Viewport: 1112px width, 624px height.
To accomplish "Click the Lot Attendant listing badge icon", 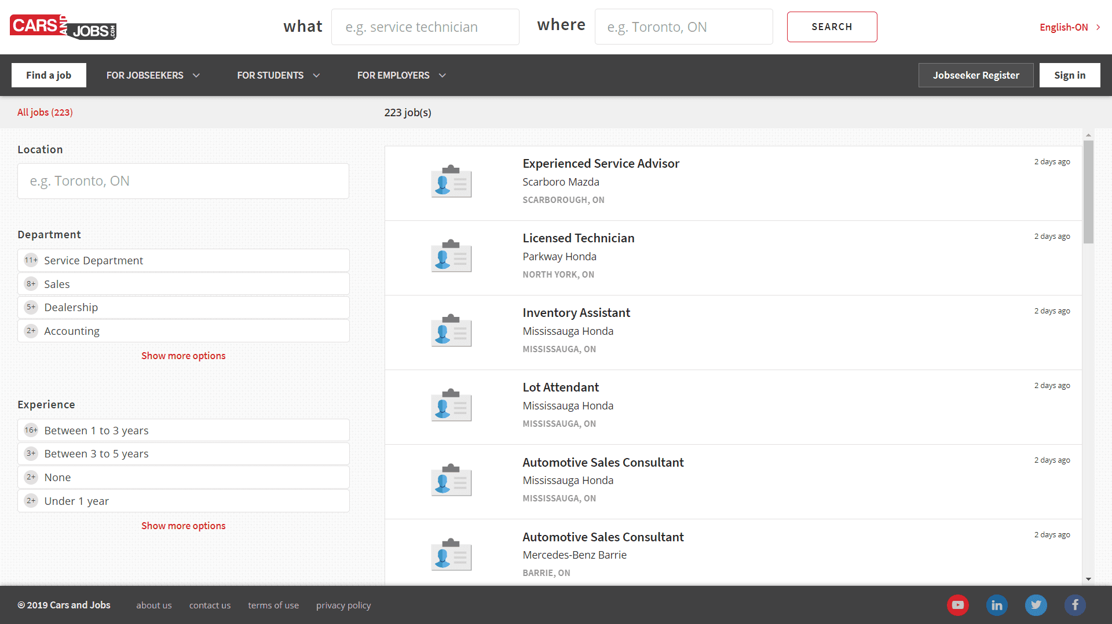I will (451, 405).
